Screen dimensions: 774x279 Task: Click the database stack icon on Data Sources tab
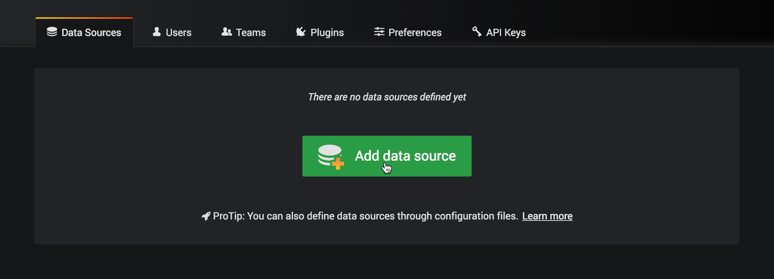(52, 32)
